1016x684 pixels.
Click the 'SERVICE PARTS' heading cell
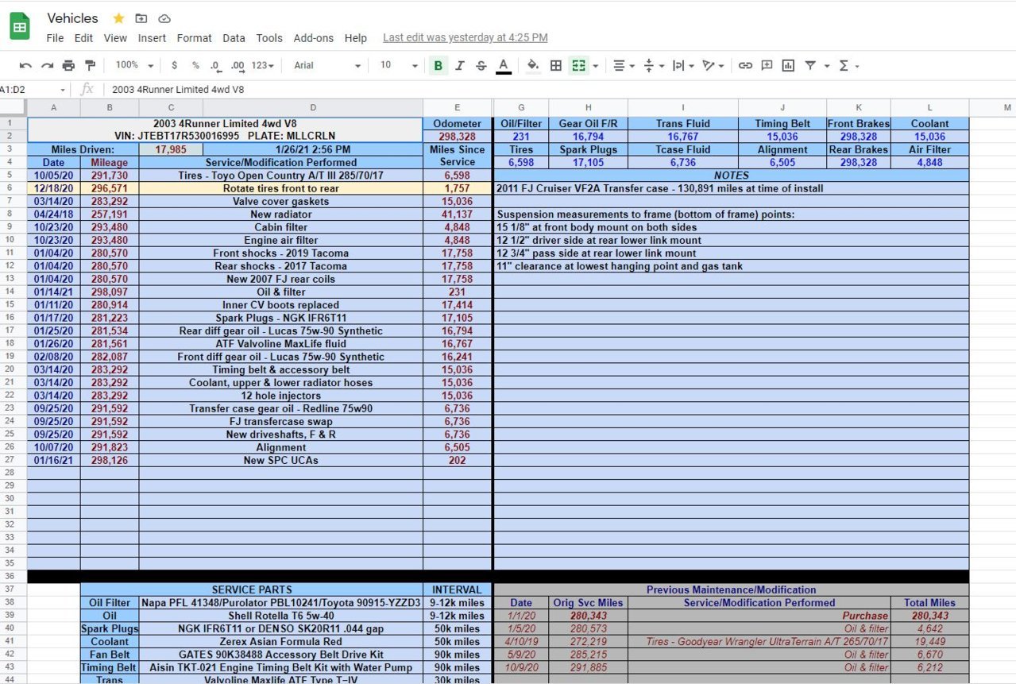[251, 589]
